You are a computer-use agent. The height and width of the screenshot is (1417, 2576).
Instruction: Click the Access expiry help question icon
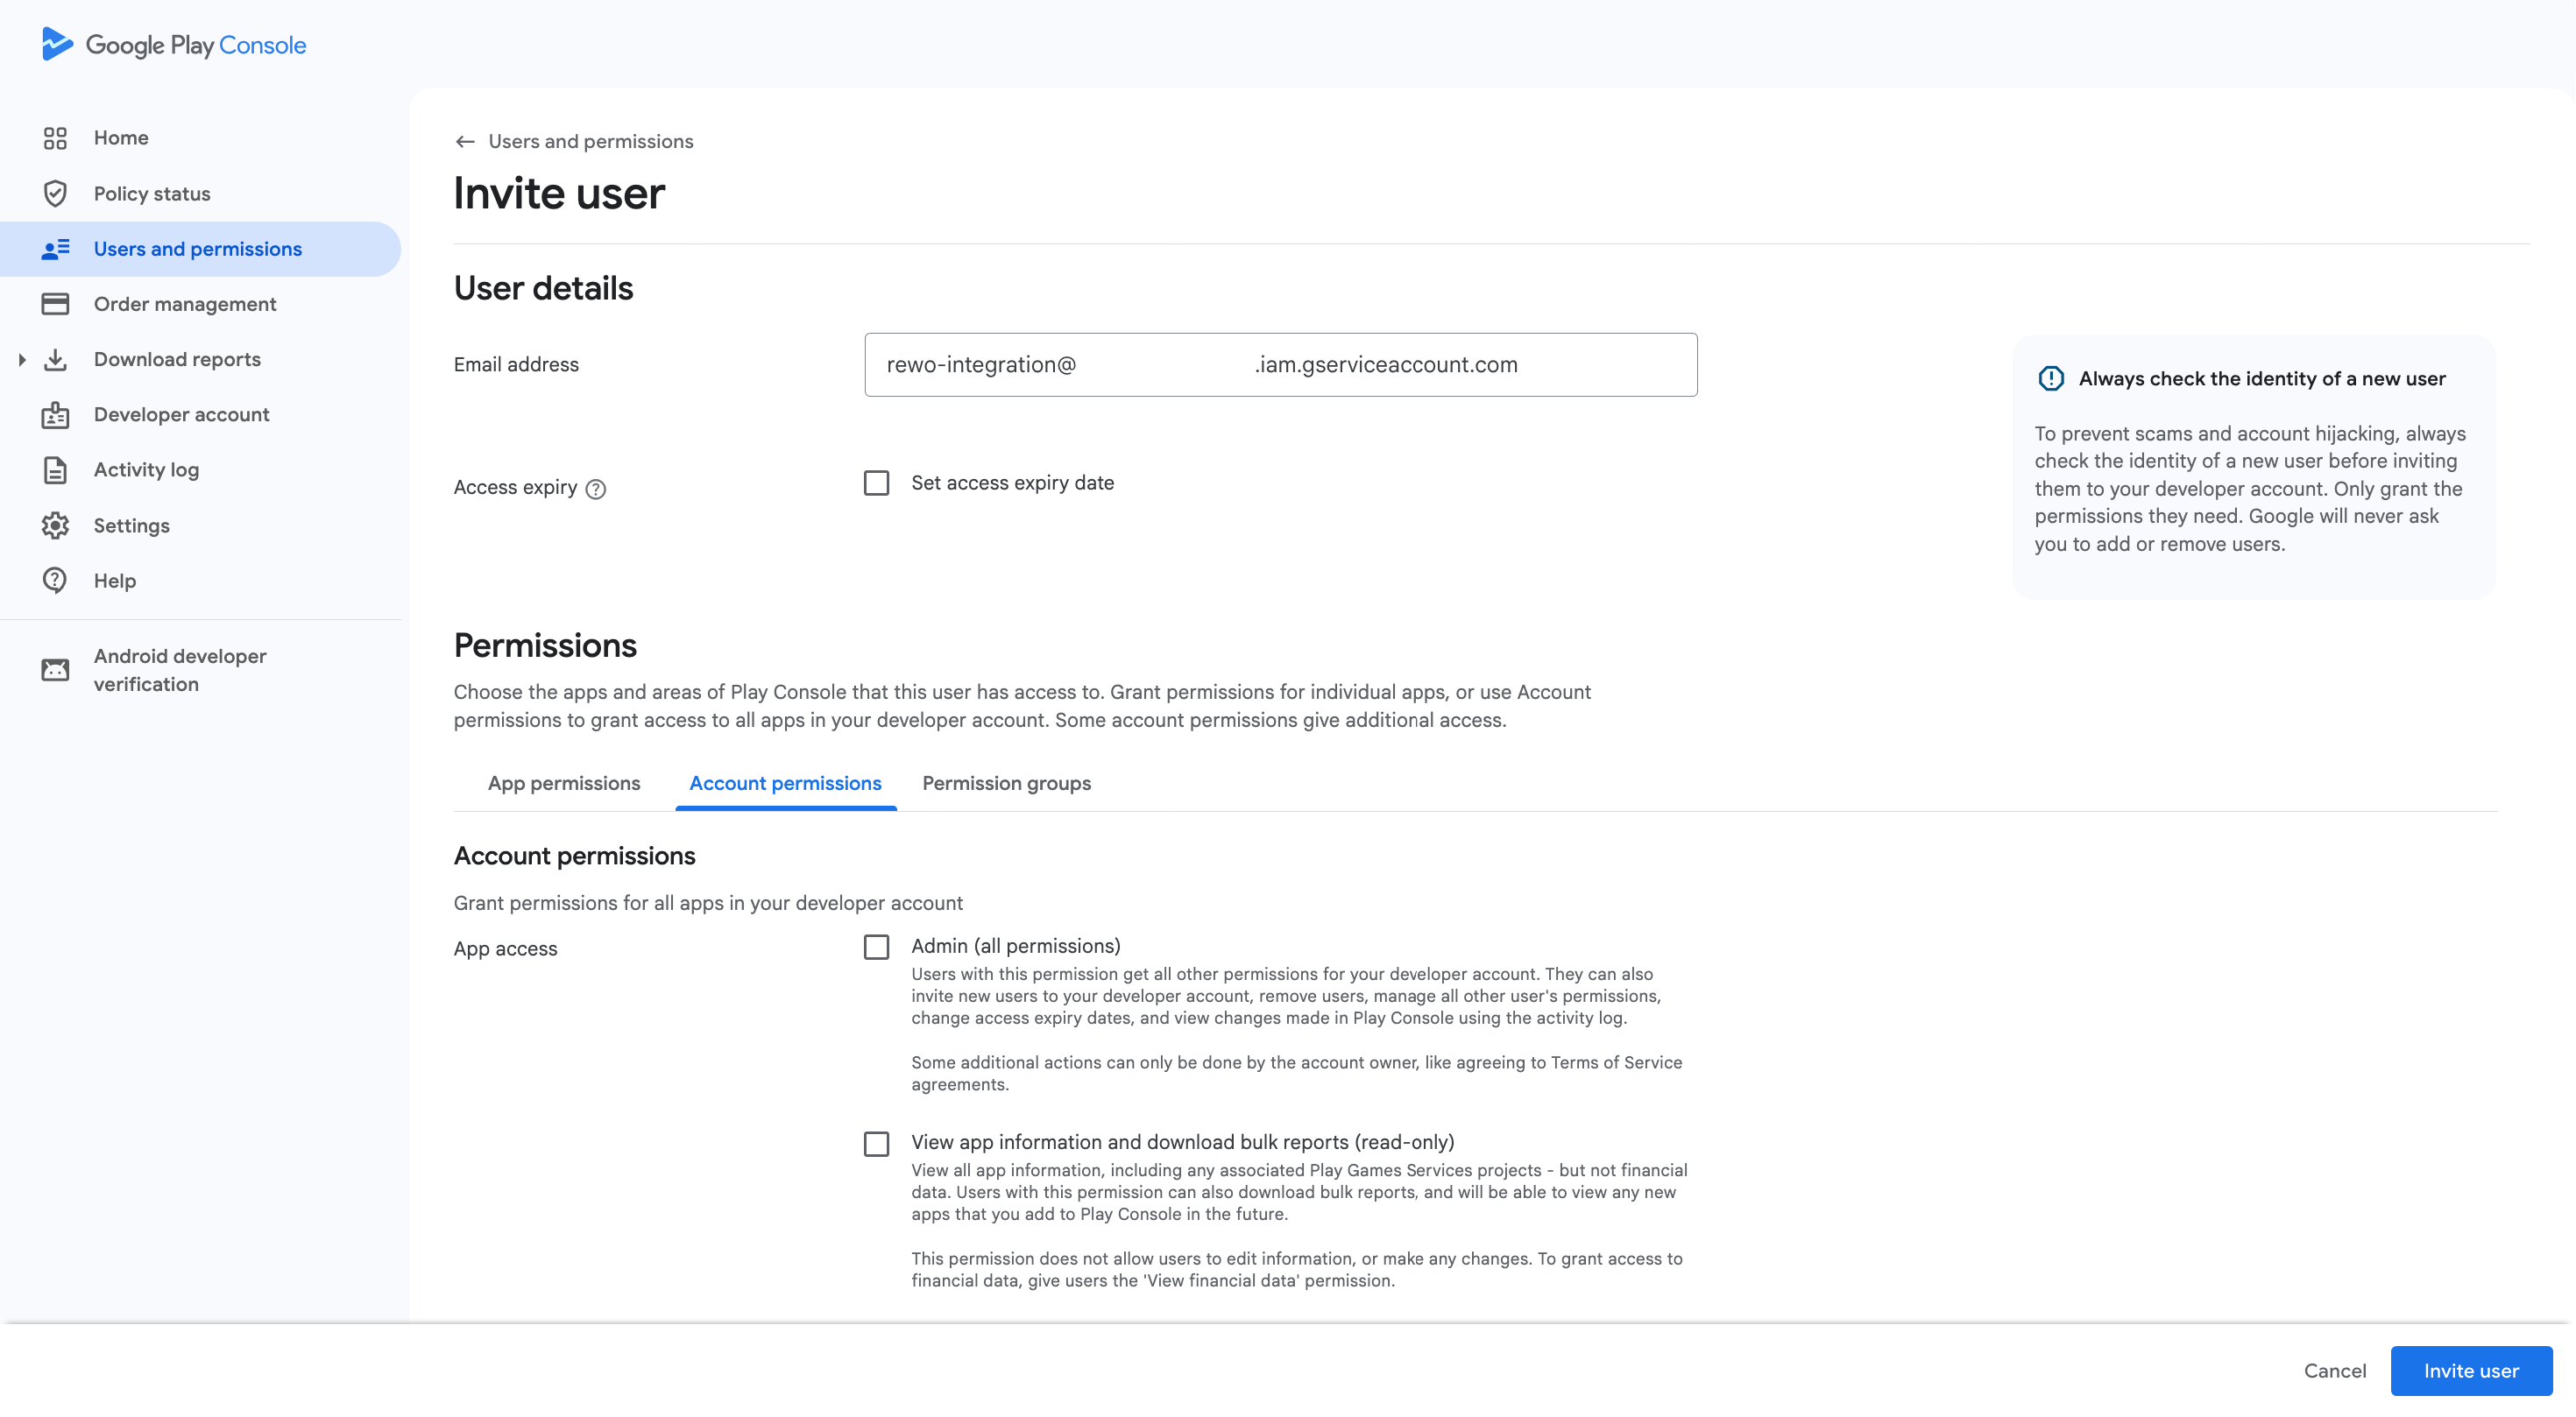tap(596, 489)
